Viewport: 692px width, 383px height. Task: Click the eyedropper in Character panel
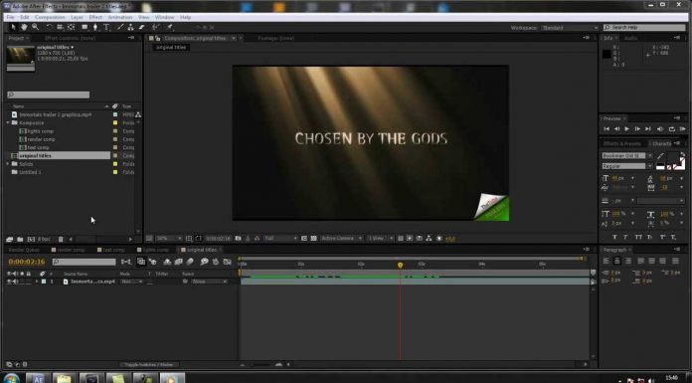point(660,156)
